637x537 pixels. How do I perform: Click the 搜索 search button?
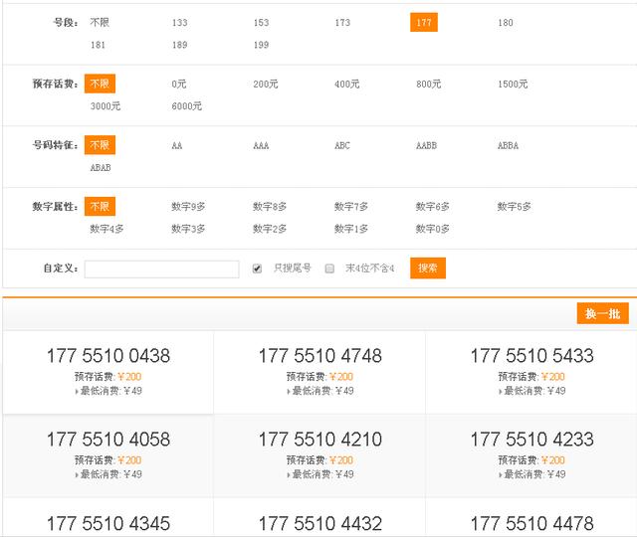click(x=427, y=268)
